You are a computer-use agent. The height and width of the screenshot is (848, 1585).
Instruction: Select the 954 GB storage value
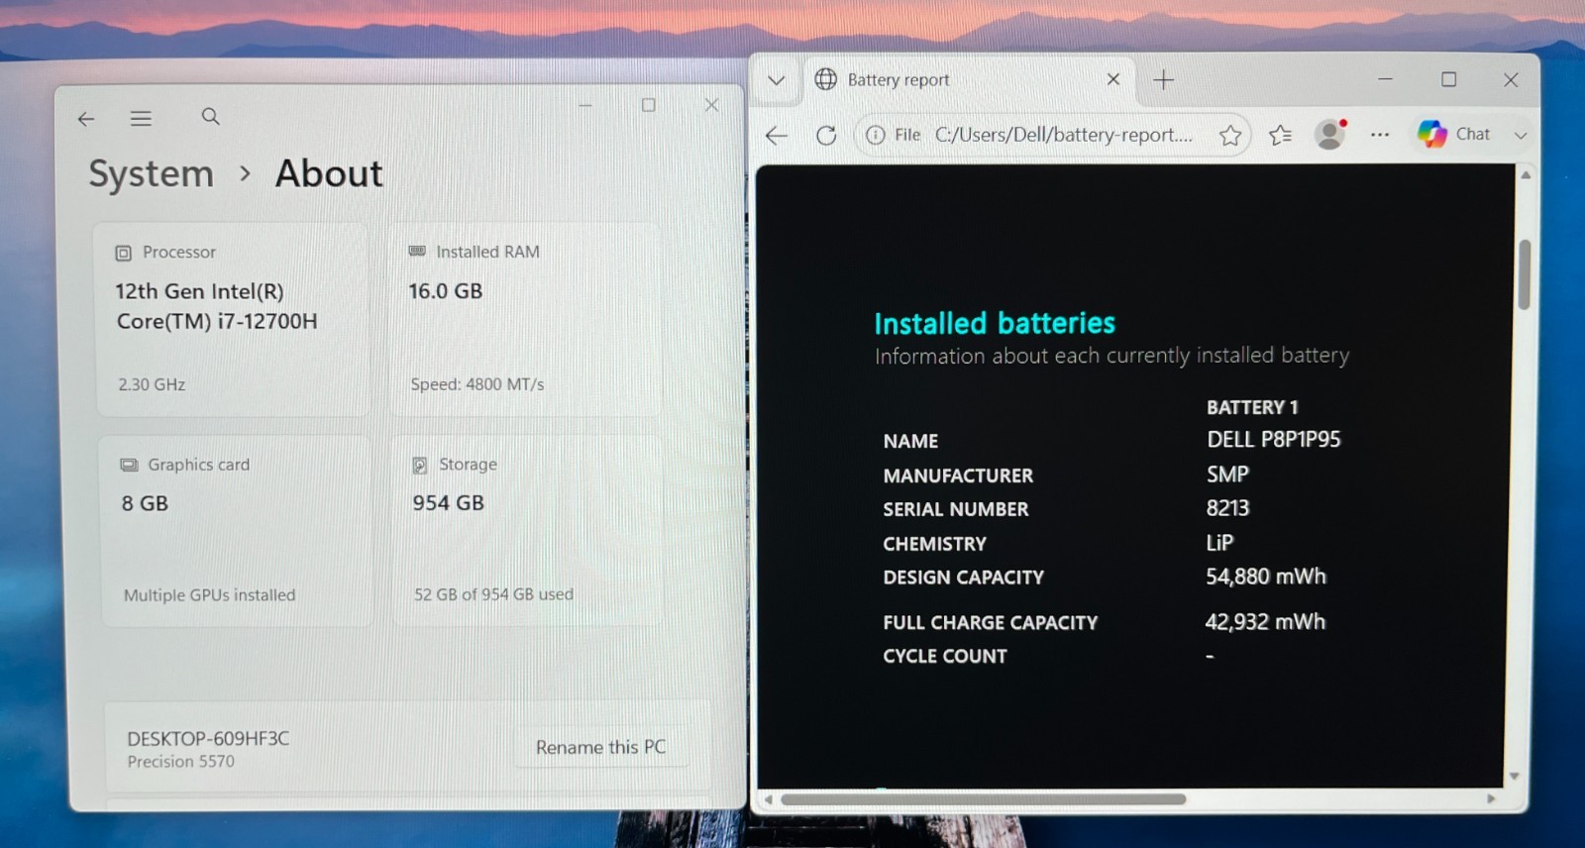pyautogui.click(x=449, y=503)
